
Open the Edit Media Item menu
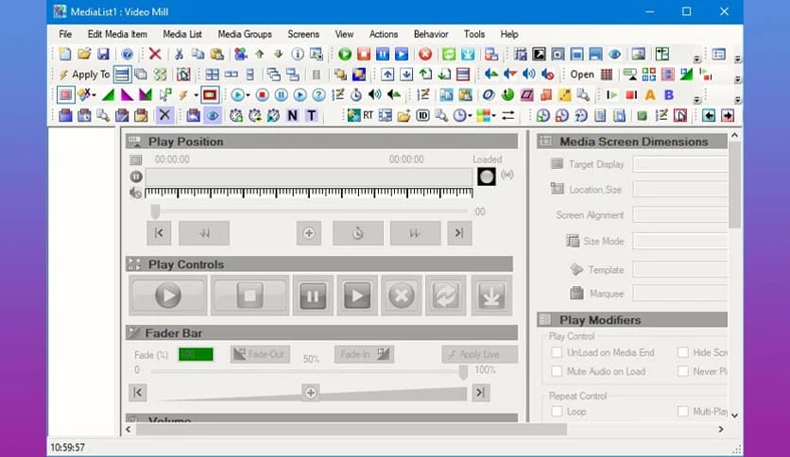pos(117,34)
